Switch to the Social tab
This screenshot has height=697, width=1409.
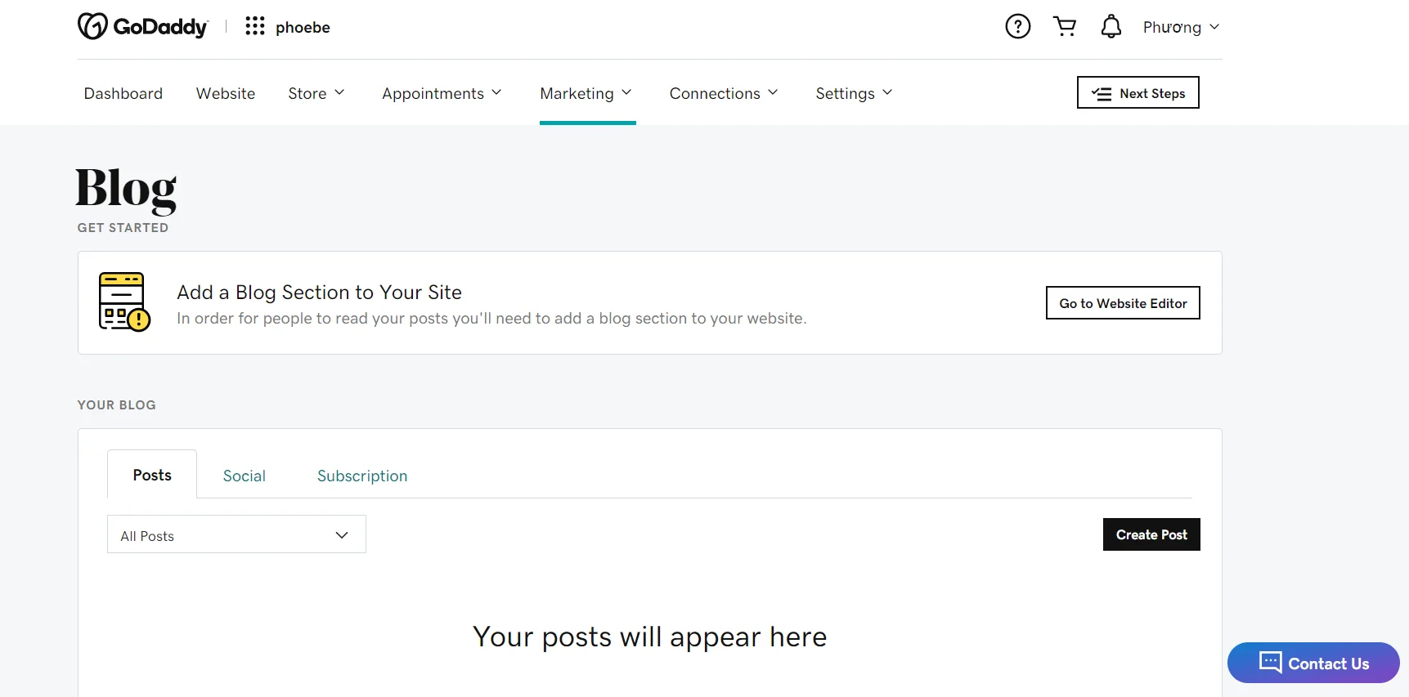coord(244,475)
